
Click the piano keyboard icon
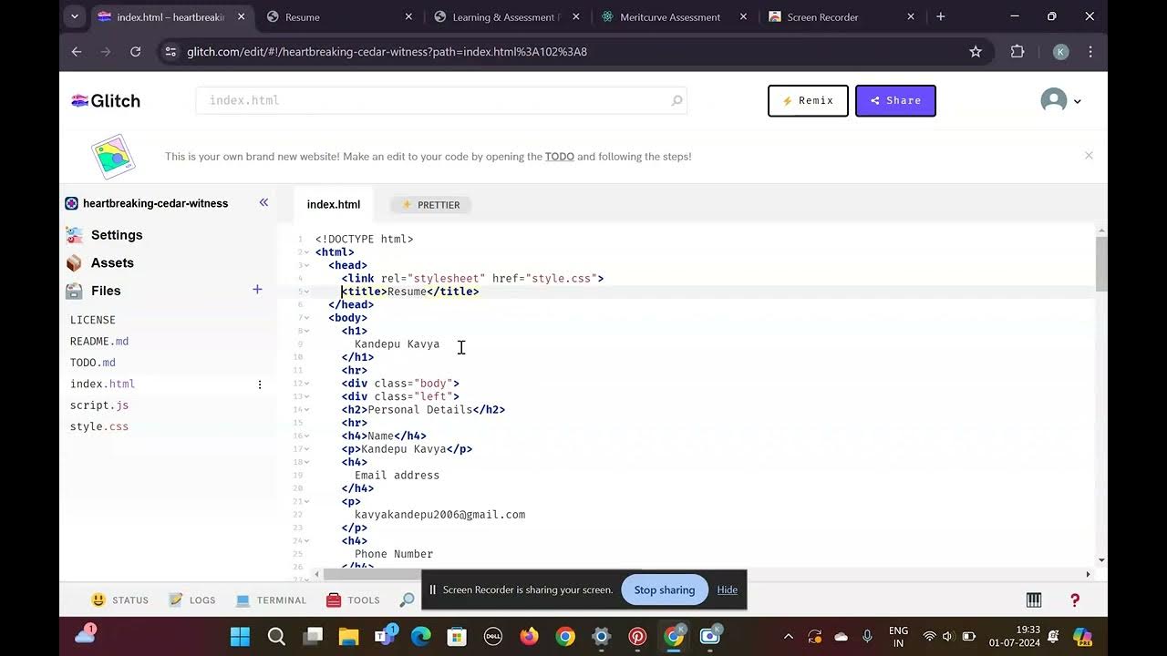(1034, 600)
